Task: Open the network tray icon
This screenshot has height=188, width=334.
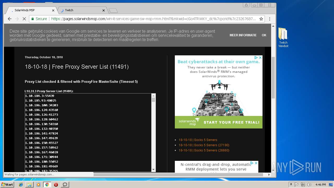Action: (x=303, y=185)
